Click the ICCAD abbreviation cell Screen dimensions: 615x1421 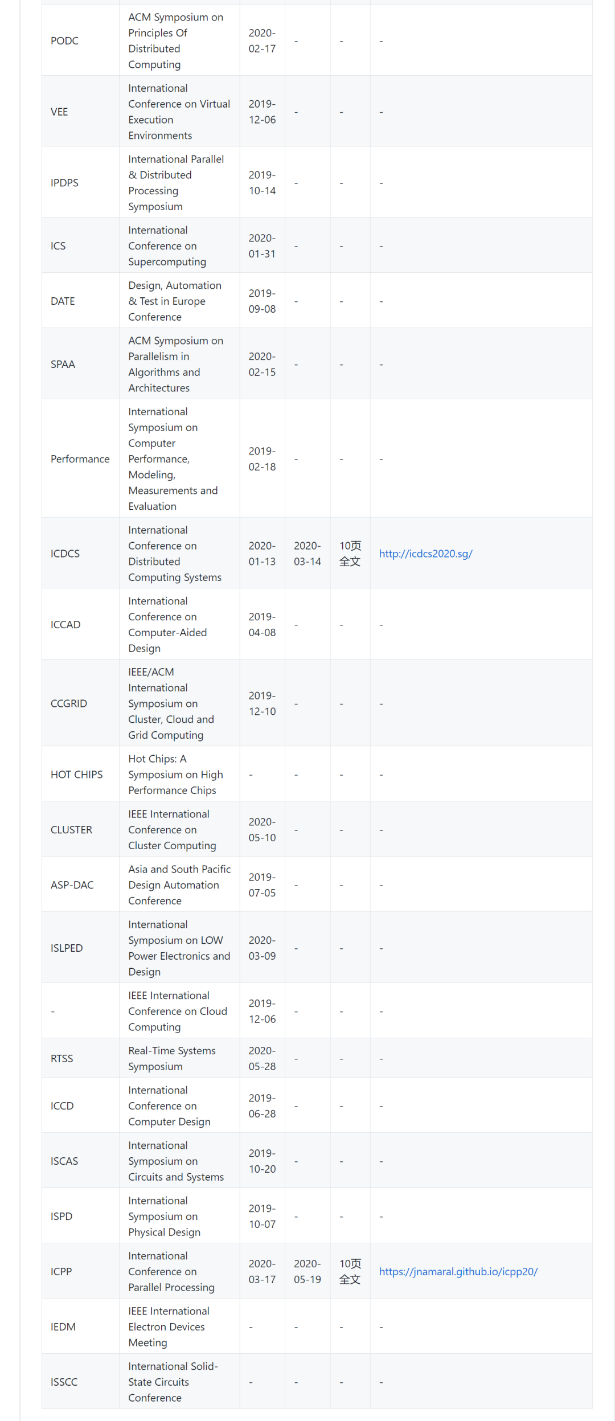[x=65, y=625]
